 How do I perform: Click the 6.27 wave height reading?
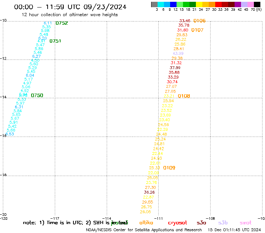36,56
